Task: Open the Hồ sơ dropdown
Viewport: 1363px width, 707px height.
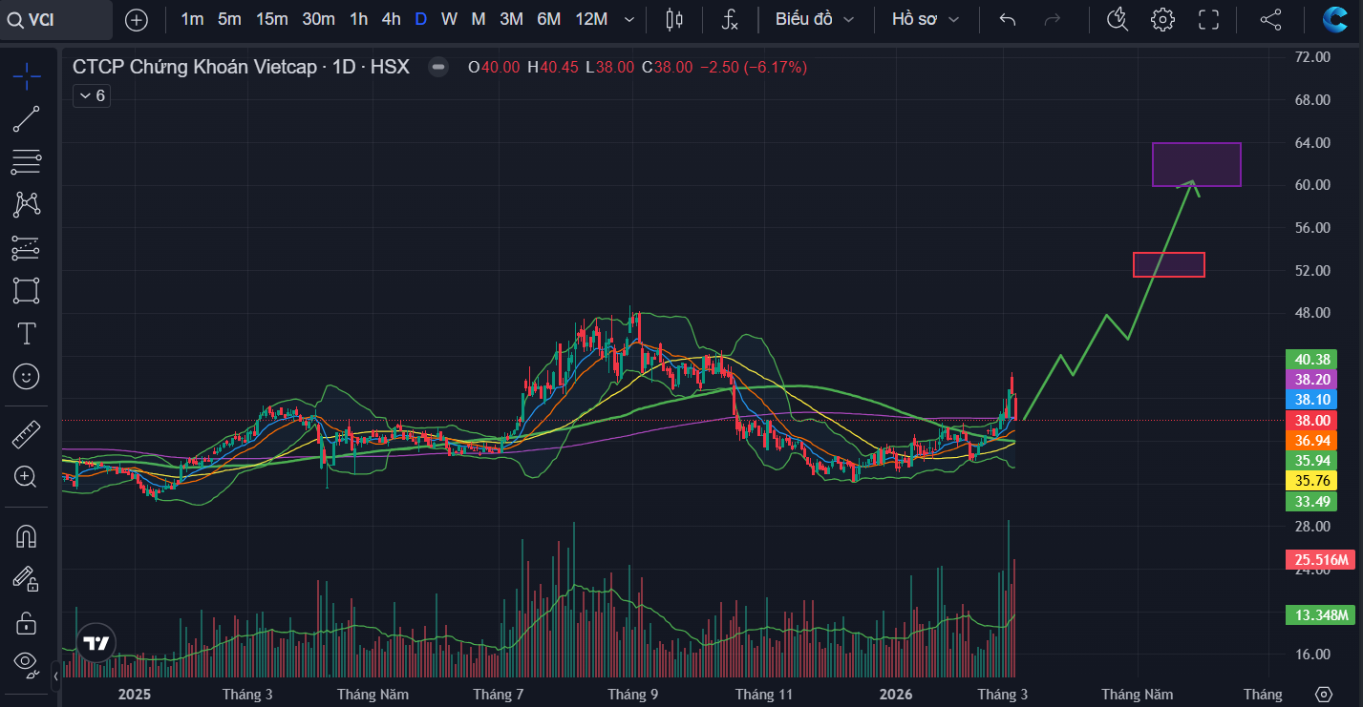Action: coord(926,19)
